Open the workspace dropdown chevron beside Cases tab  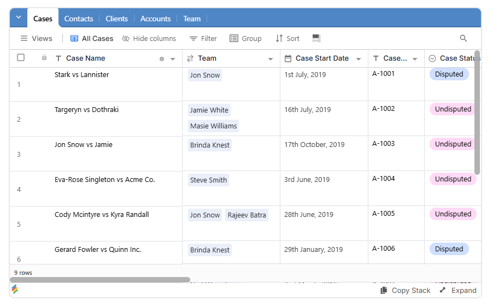(19, 17)
